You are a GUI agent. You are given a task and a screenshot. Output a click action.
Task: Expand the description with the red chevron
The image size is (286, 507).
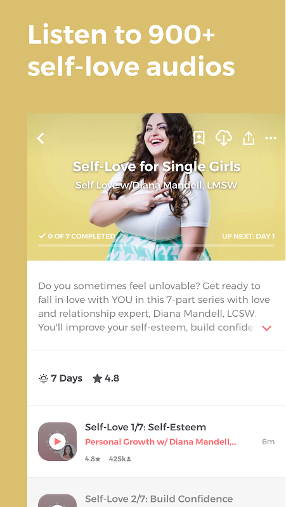coord(266,328)
